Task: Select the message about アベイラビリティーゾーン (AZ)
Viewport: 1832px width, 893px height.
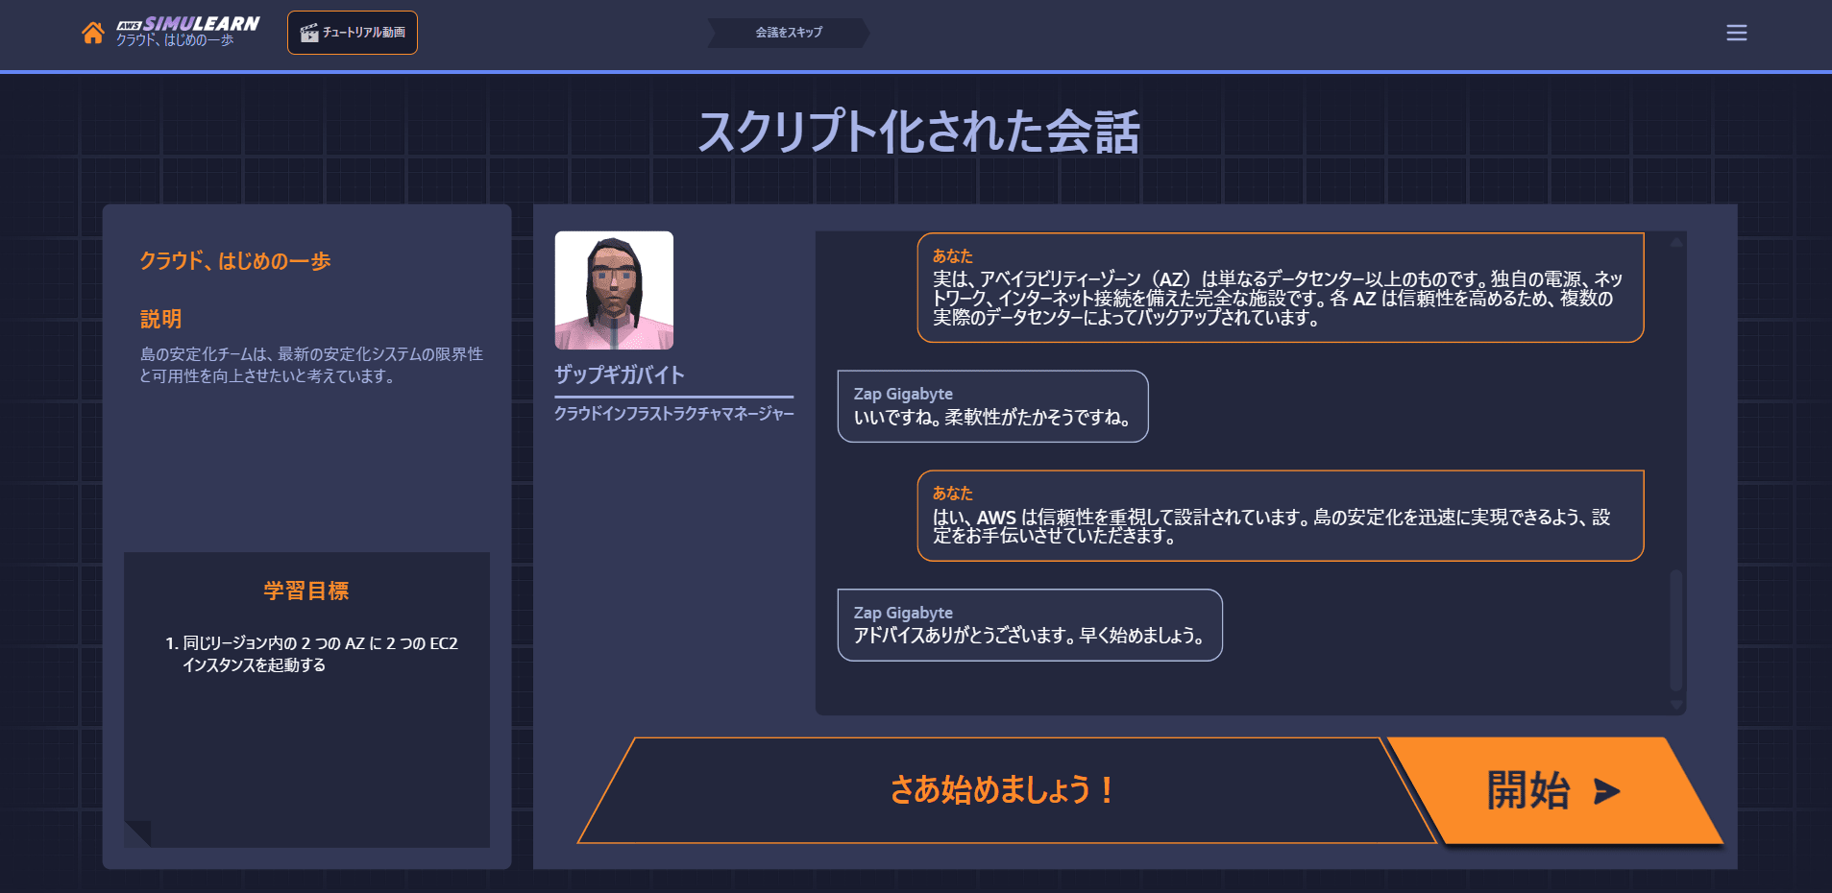Action: pyautogui.click(x=1280, y=287)
